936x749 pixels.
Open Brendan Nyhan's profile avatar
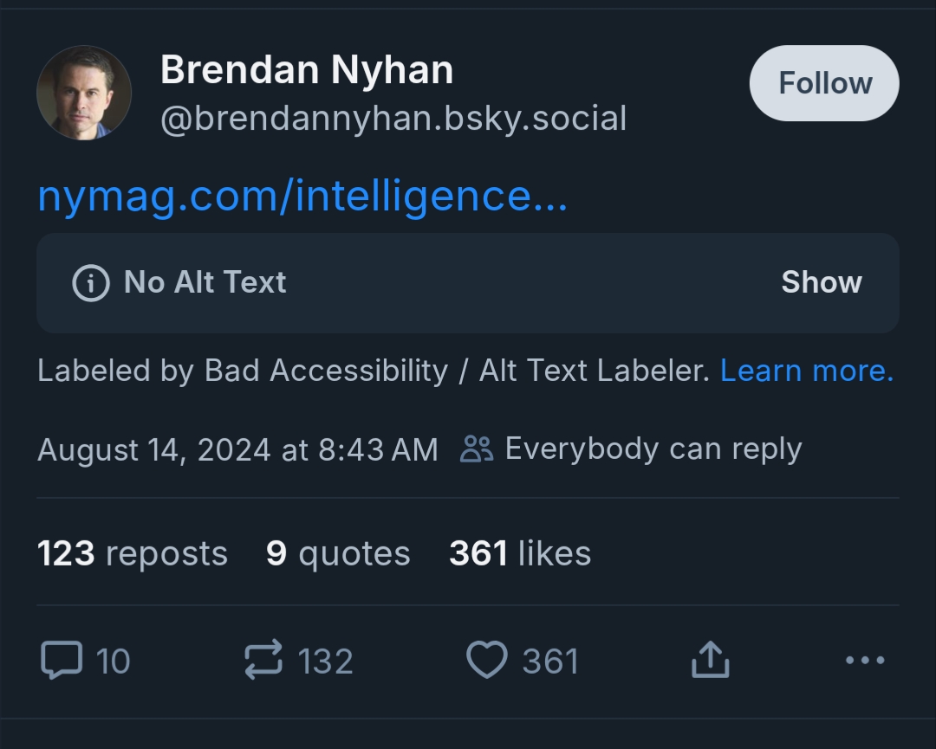[x=84, y=93]
